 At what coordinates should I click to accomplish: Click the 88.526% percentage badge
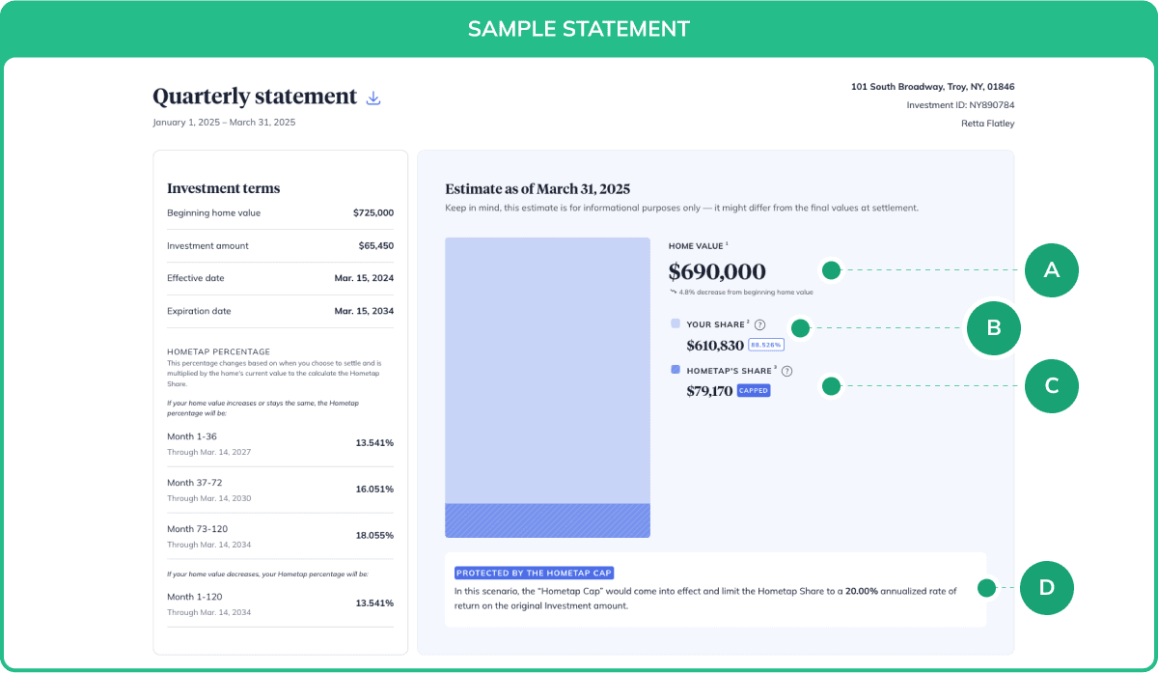click(766, 345)
